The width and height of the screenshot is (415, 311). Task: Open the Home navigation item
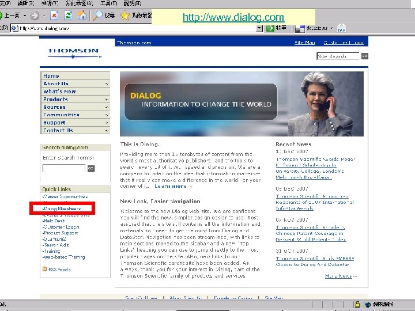pos(75,76)
